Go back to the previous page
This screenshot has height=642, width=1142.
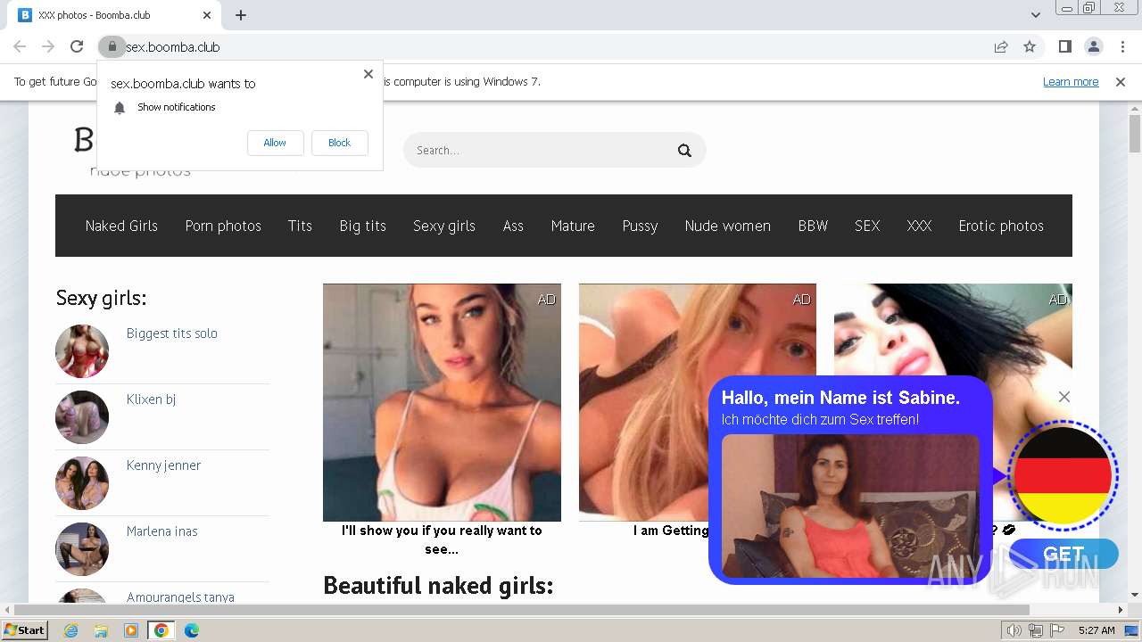20,46
